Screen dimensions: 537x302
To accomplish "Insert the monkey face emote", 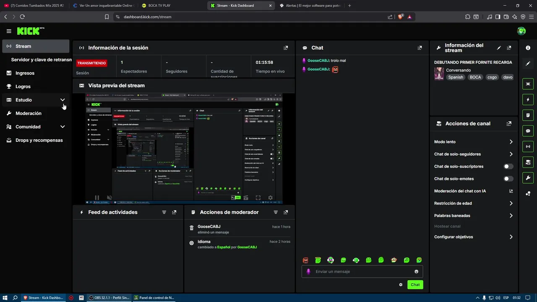I will (394, 260).
